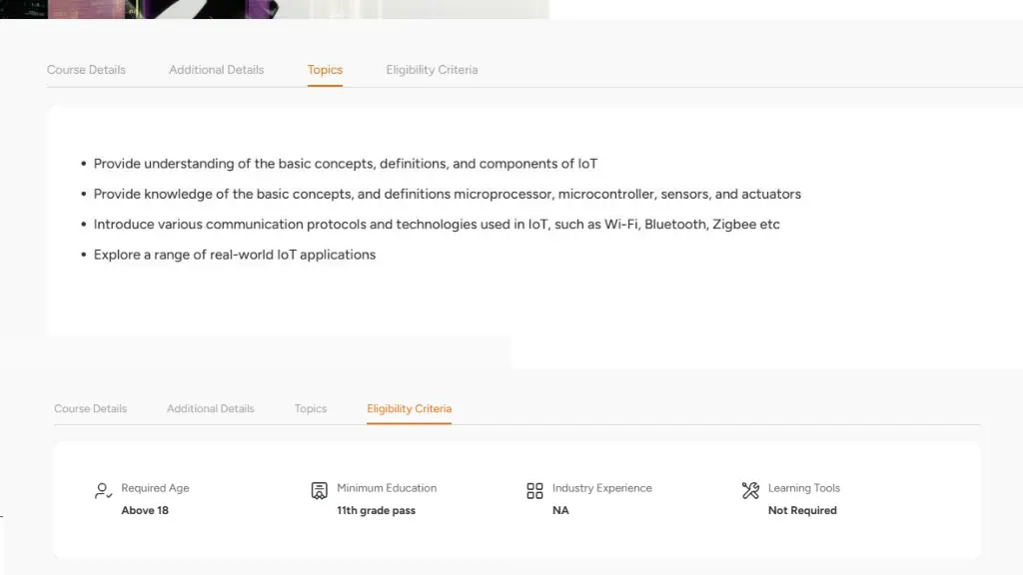Open the upper Eligibility Criteria tab
This screenshot has width=1023, height=575.
432,70
